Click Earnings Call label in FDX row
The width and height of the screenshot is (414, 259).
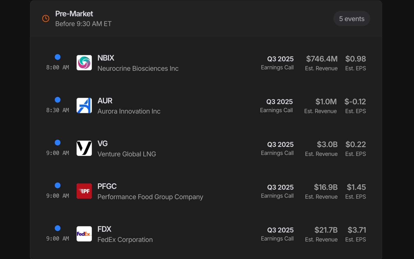(277, 239)
